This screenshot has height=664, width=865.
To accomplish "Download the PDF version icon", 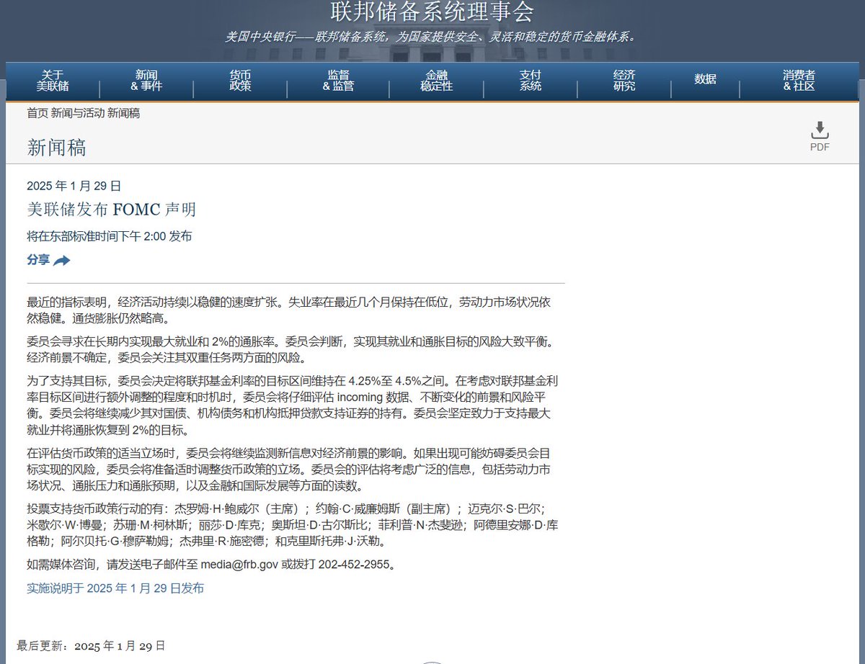I will tap(820, 130).
